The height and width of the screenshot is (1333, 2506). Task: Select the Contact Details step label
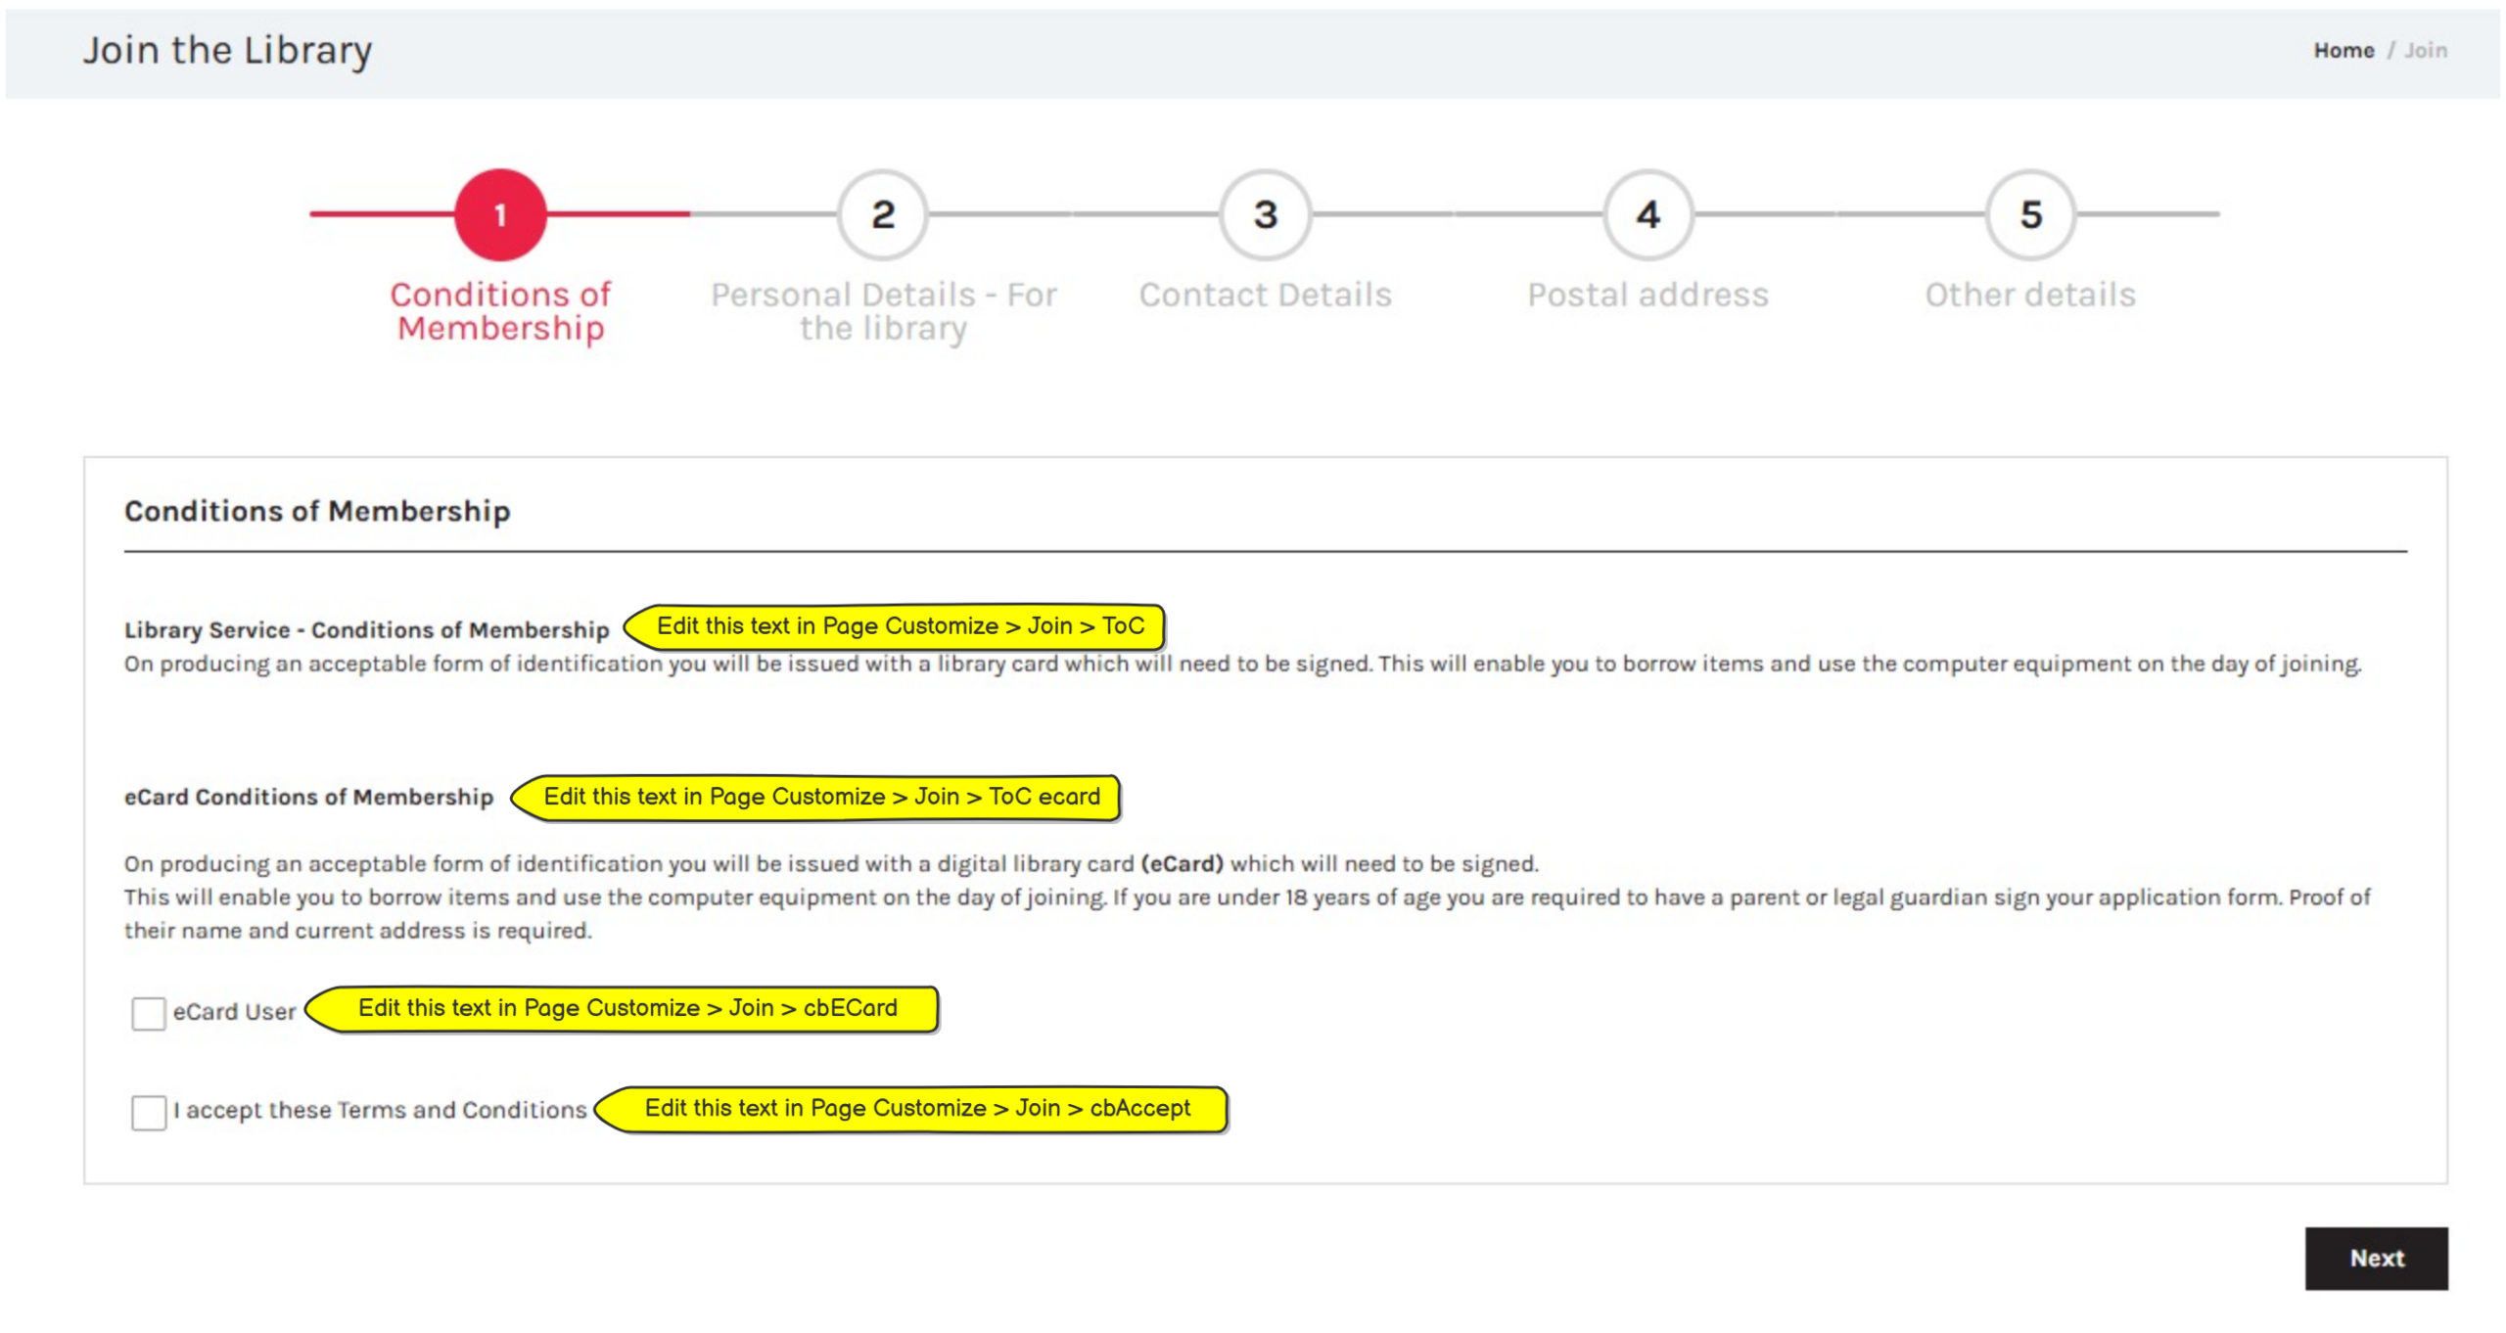pyautogui.click(x=1265, y=295)
